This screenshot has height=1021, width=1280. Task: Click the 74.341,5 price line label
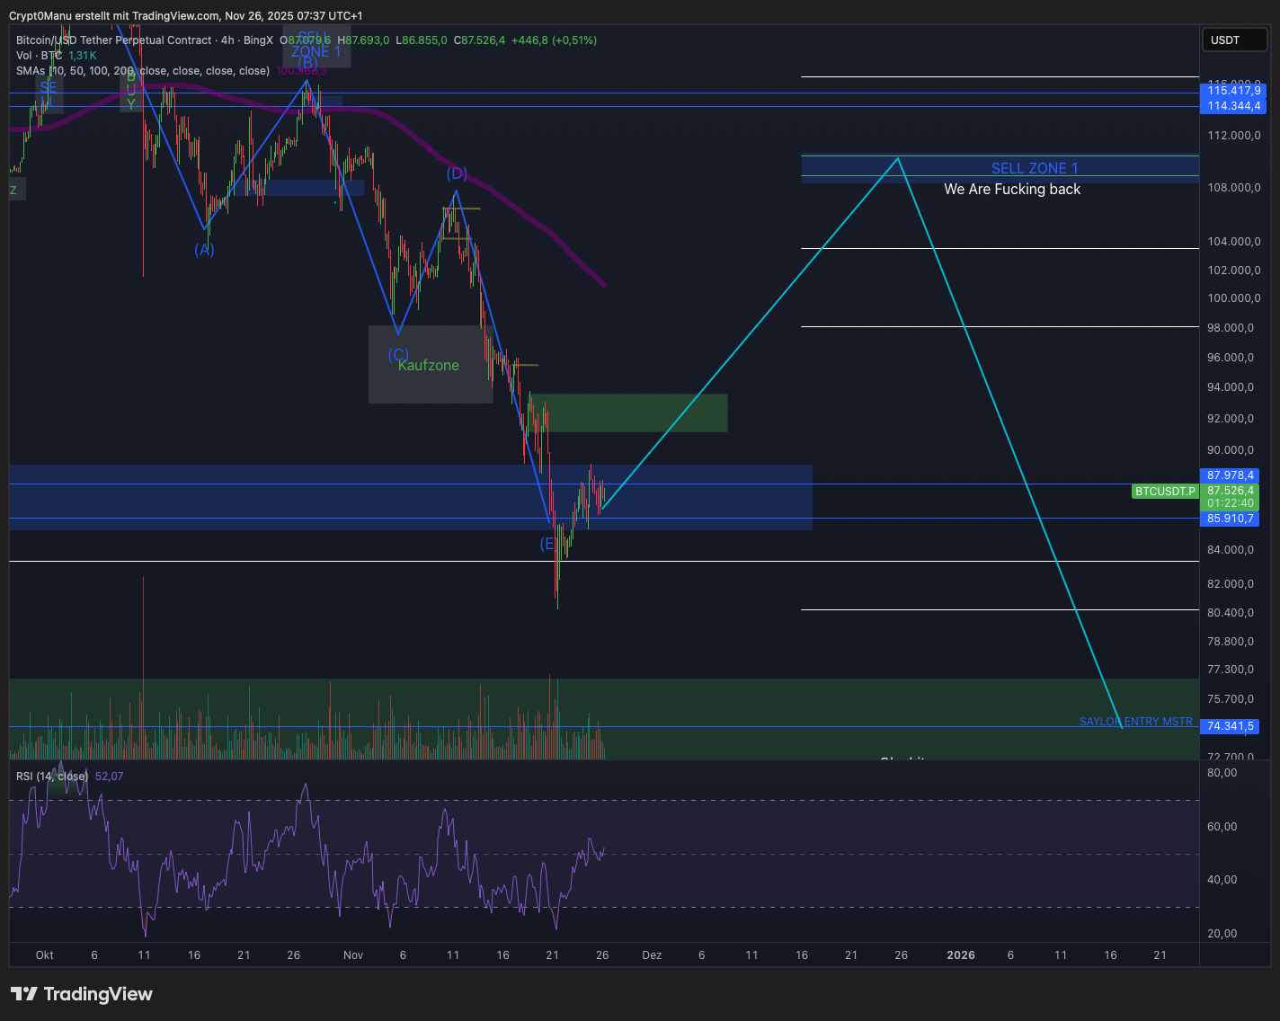click(x=1230, y=726)
